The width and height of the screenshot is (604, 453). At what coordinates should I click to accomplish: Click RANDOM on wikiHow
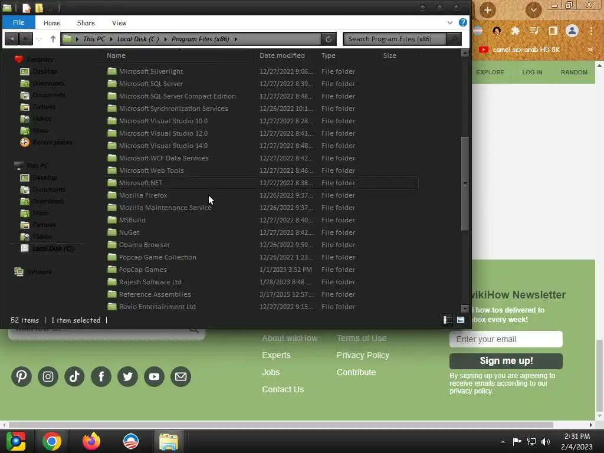point(574,73)
